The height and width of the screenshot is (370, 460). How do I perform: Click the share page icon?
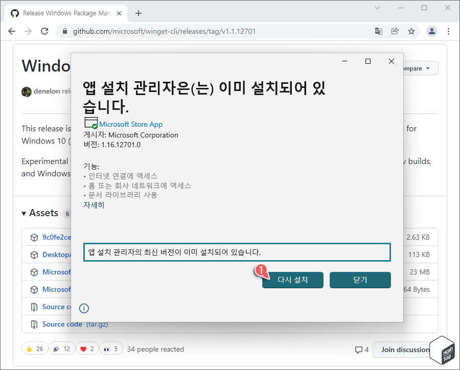395,31
